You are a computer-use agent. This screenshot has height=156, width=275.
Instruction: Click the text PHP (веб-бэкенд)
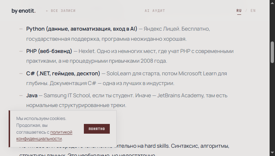(49, 51)
